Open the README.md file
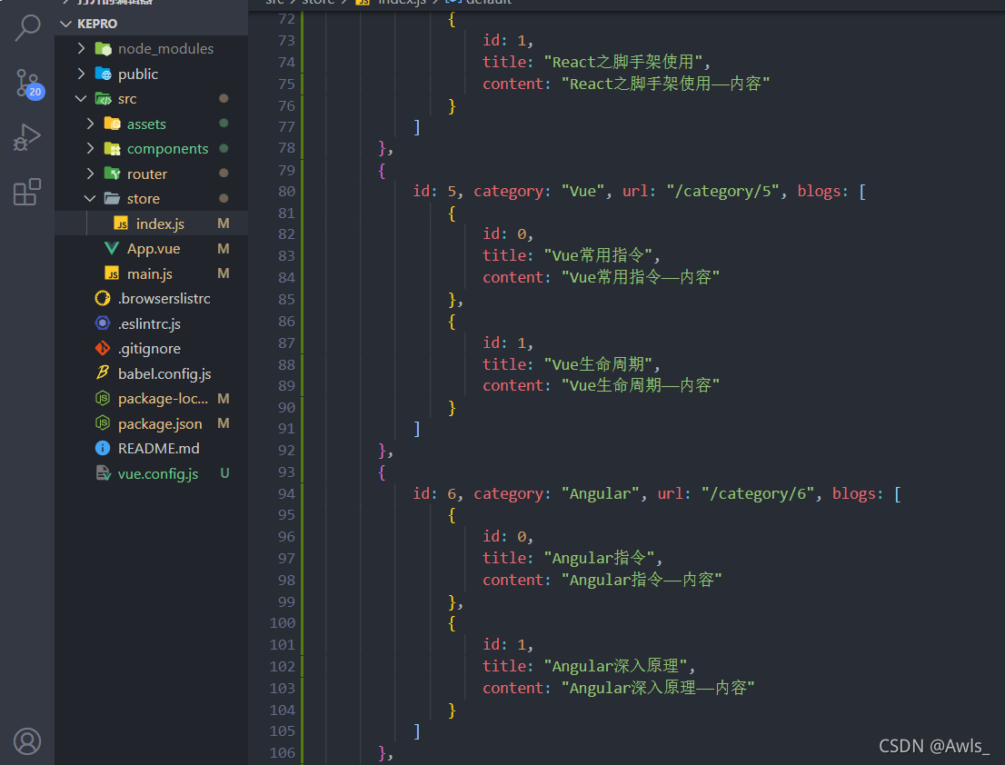Viewport: 1005px width, 765px height. (x=159, y=449)
